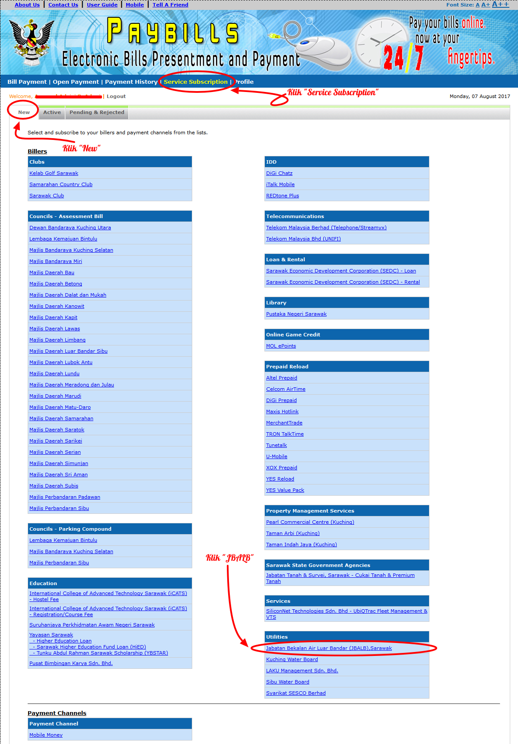Select Yayasan Sarawak biller
This screenshot has width=518, height=744.
click(51, 635)
